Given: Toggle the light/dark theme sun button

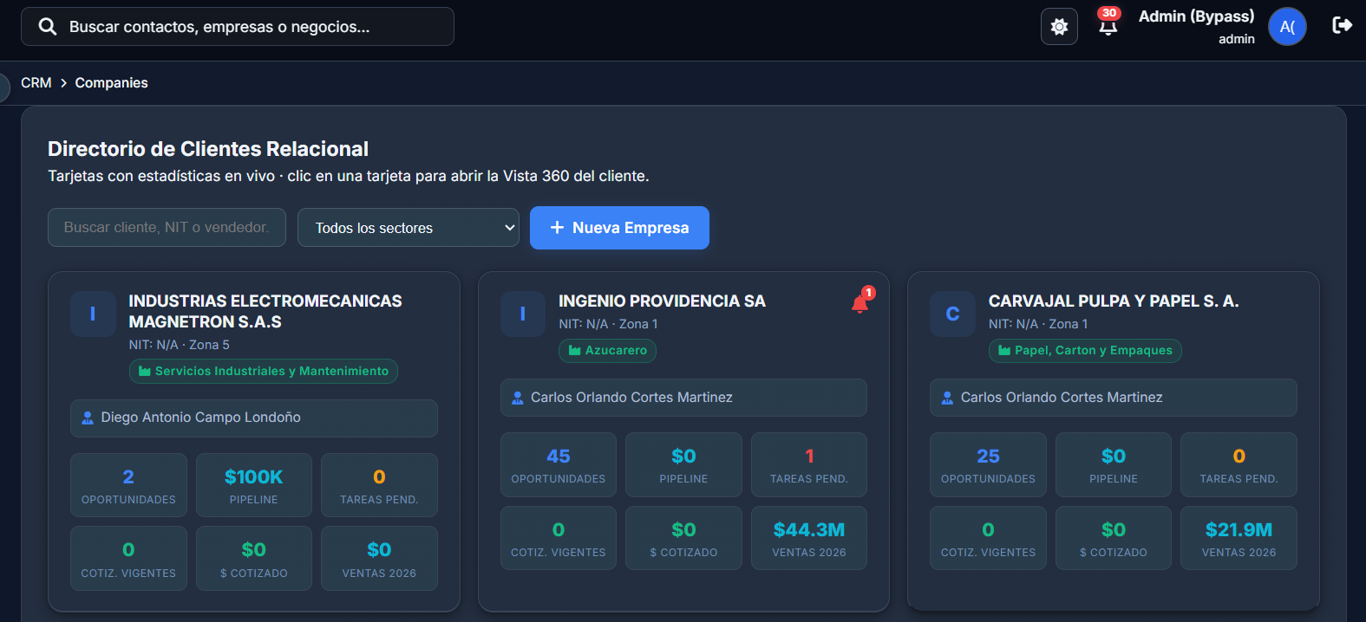Looking at the screenshot, I should tap(1059, 27).
